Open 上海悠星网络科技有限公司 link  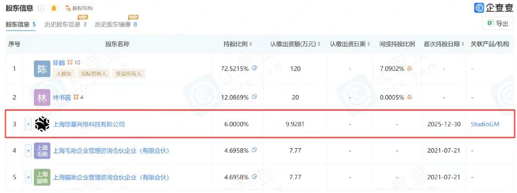[x=89, y=124]
